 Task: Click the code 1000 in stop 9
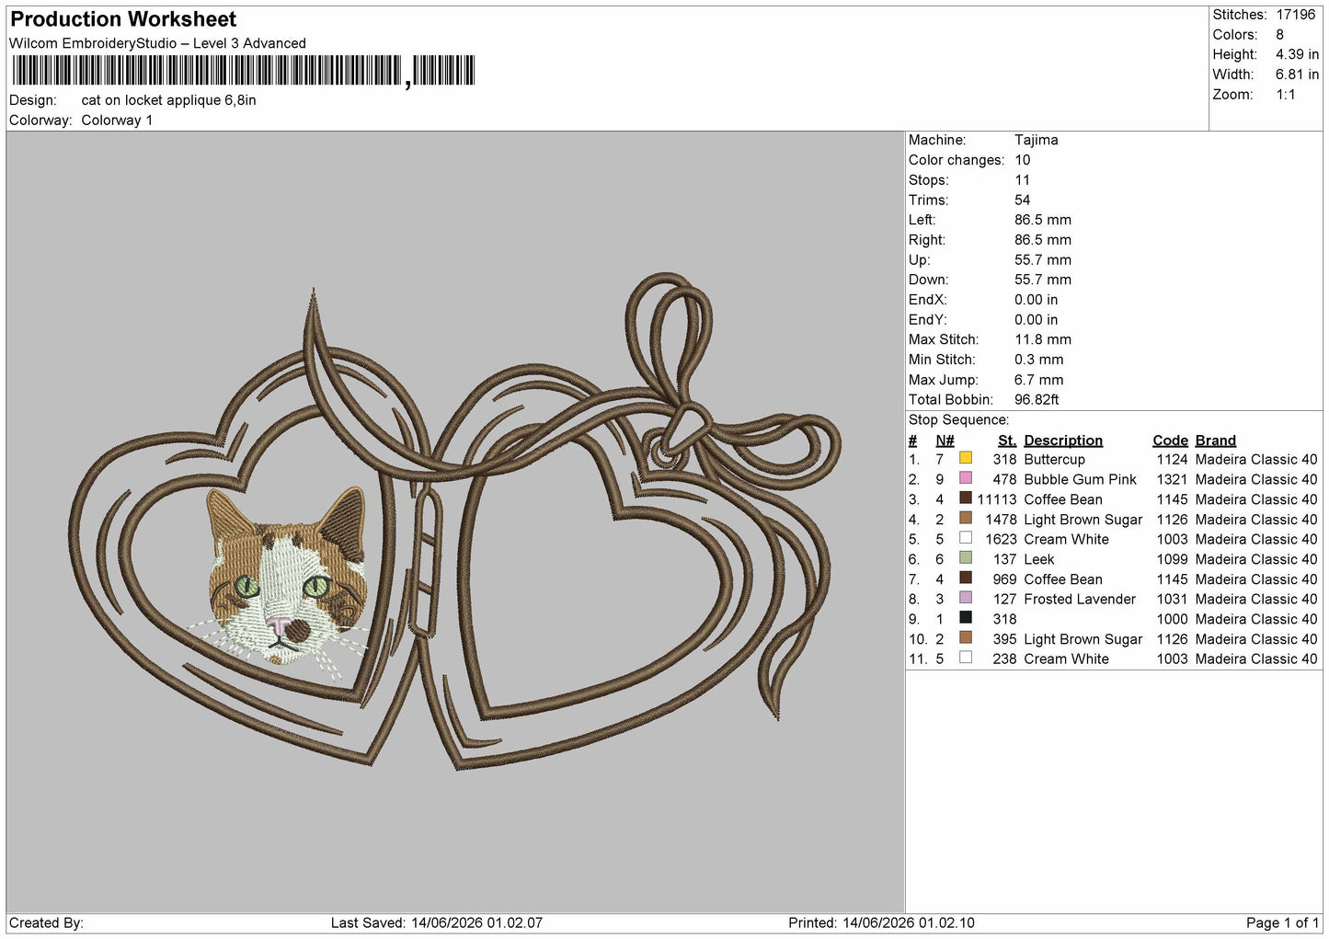(x=1172, y=619)
